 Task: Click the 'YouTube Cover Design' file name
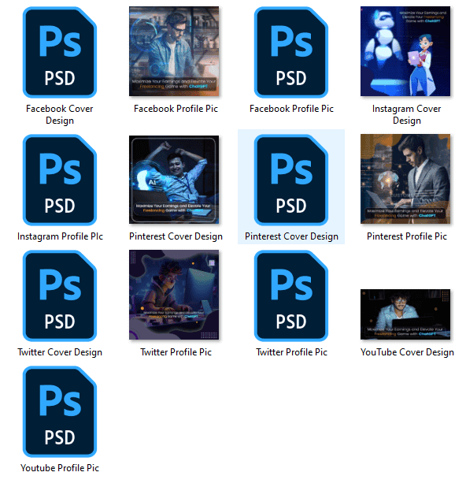(x=407, y=352)
